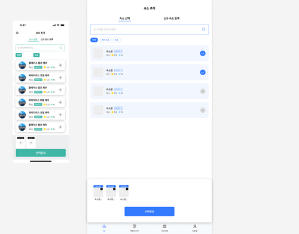The width and height of the screenshot is (299, 234).
Task: Click round photo of second green lodging card
Action: click(x=22, y=78)
